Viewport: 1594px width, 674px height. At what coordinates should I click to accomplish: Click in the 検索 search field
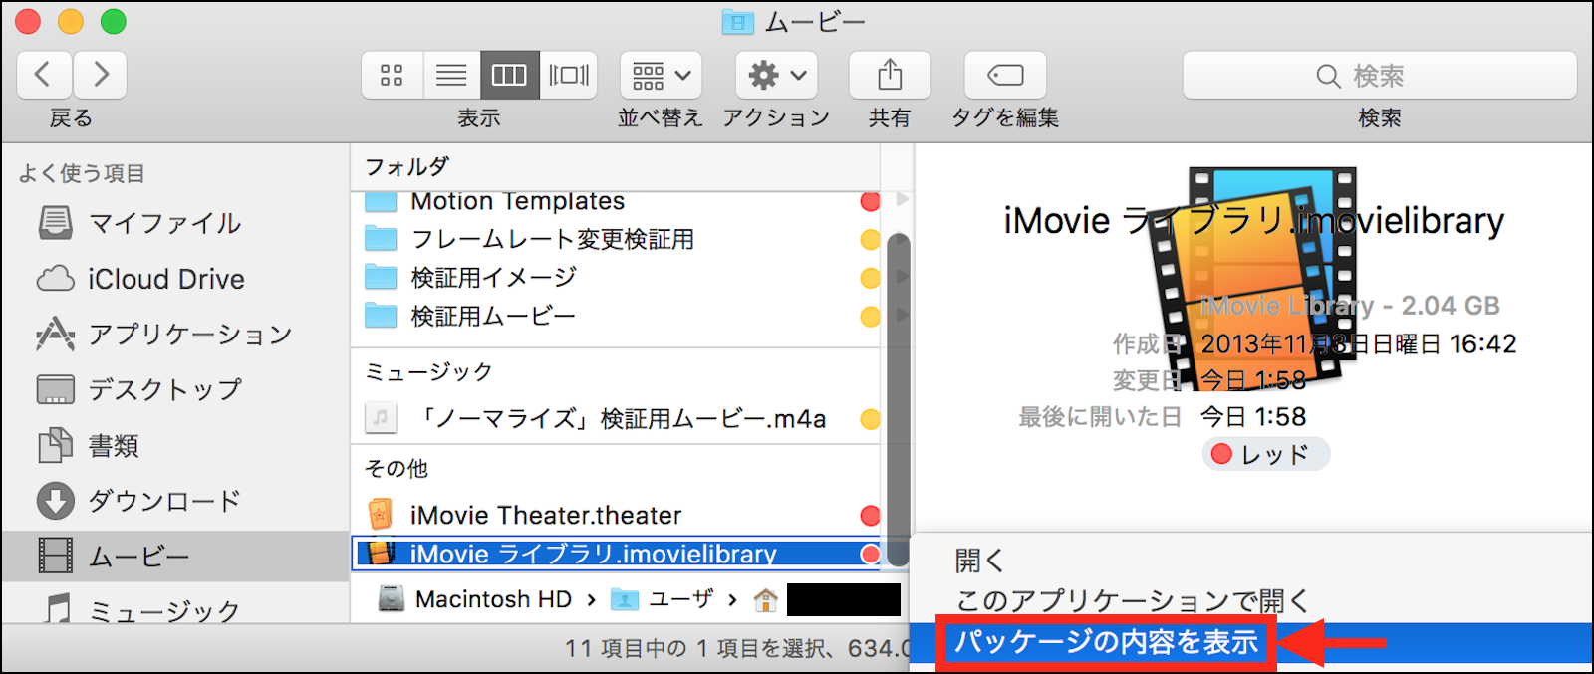[1379, 76]
